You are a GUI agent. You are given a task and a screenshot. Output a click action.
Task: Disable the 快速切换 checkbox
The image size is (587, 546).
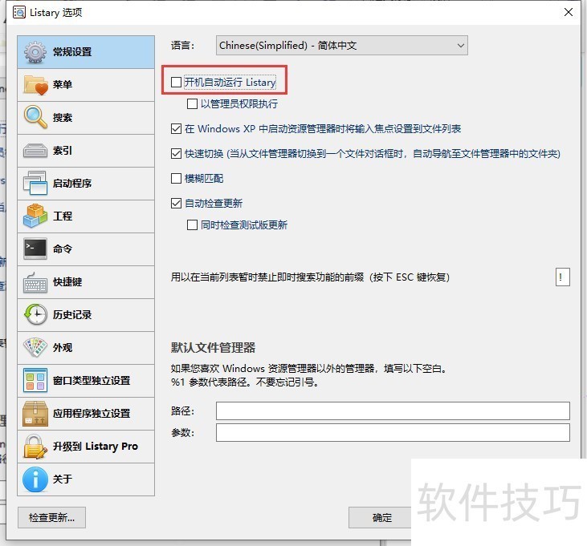click(176, 154)
